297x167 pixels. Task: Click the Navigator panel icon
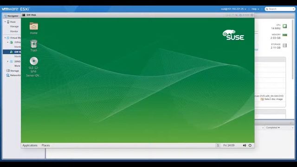pyautogui.click(x=6, y=16)
